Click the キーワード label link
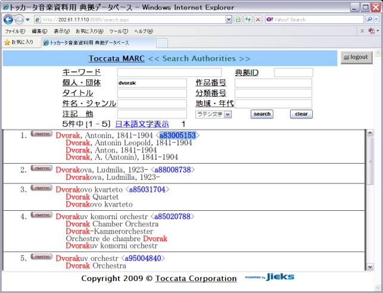 pyautogui.click(x=82, y=72)
